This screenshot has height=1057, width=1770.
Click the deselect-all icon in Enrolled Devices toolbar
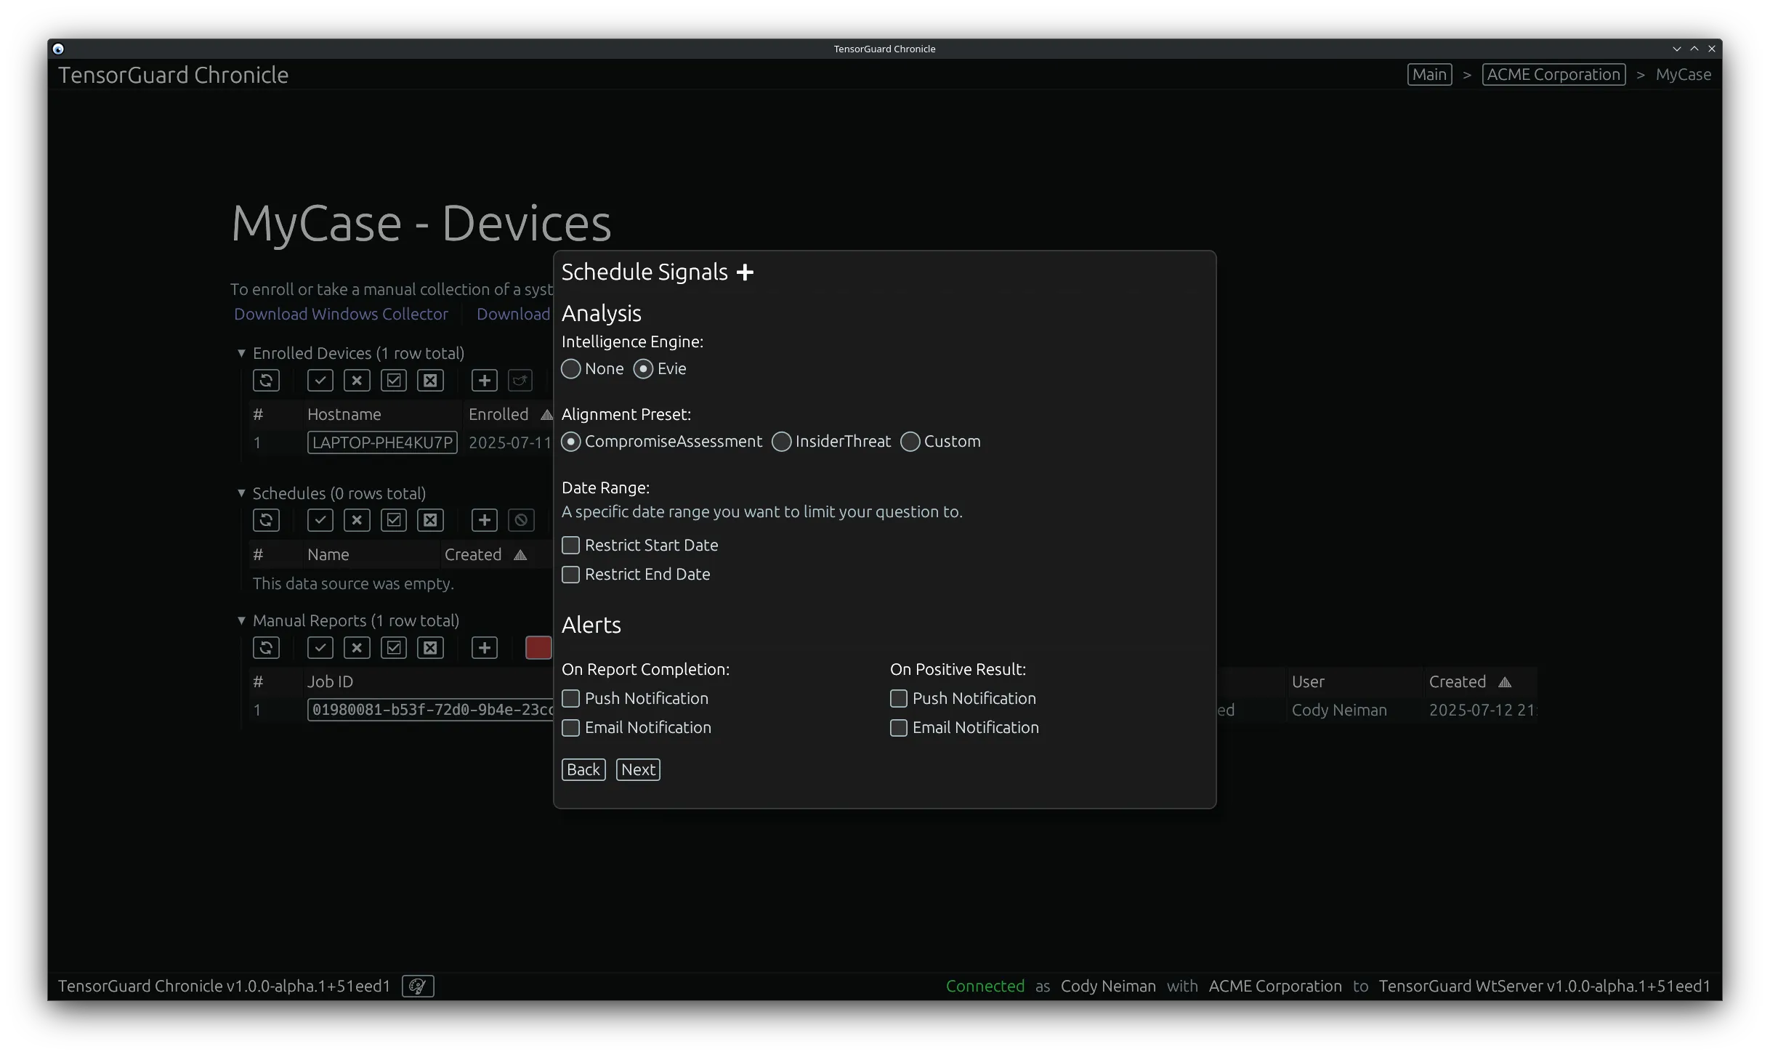click(430, 380)
